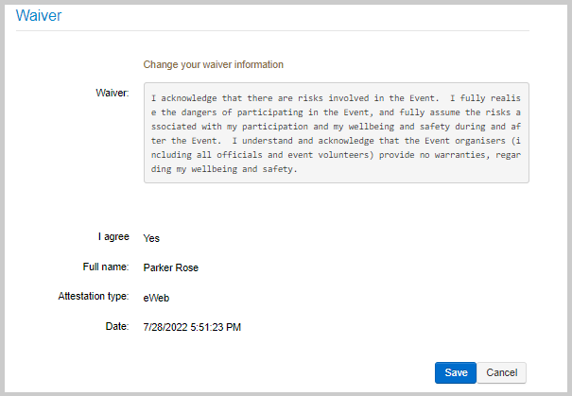Click the Waiver field label
This screenshot has width=572, height=396.
click(x=113, y=93)
